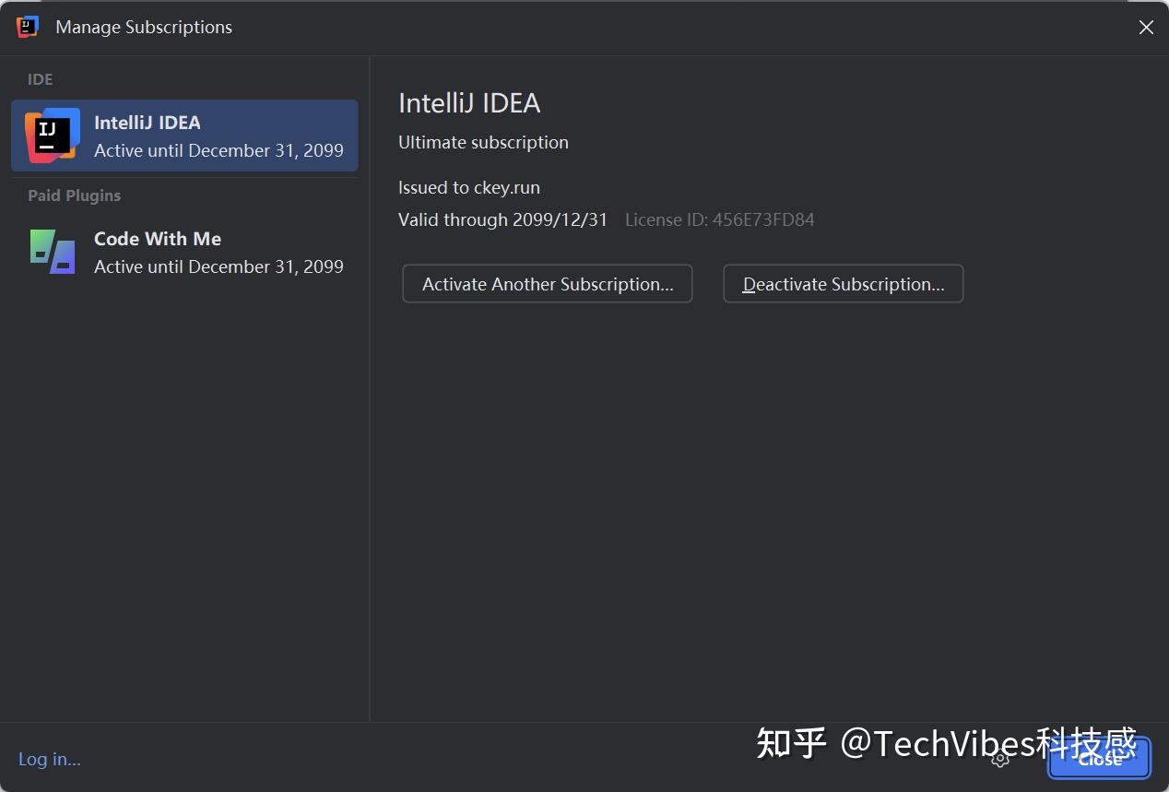
Task: Click the large IntelliJ IDEA heading in details
Action: (469, 103)
